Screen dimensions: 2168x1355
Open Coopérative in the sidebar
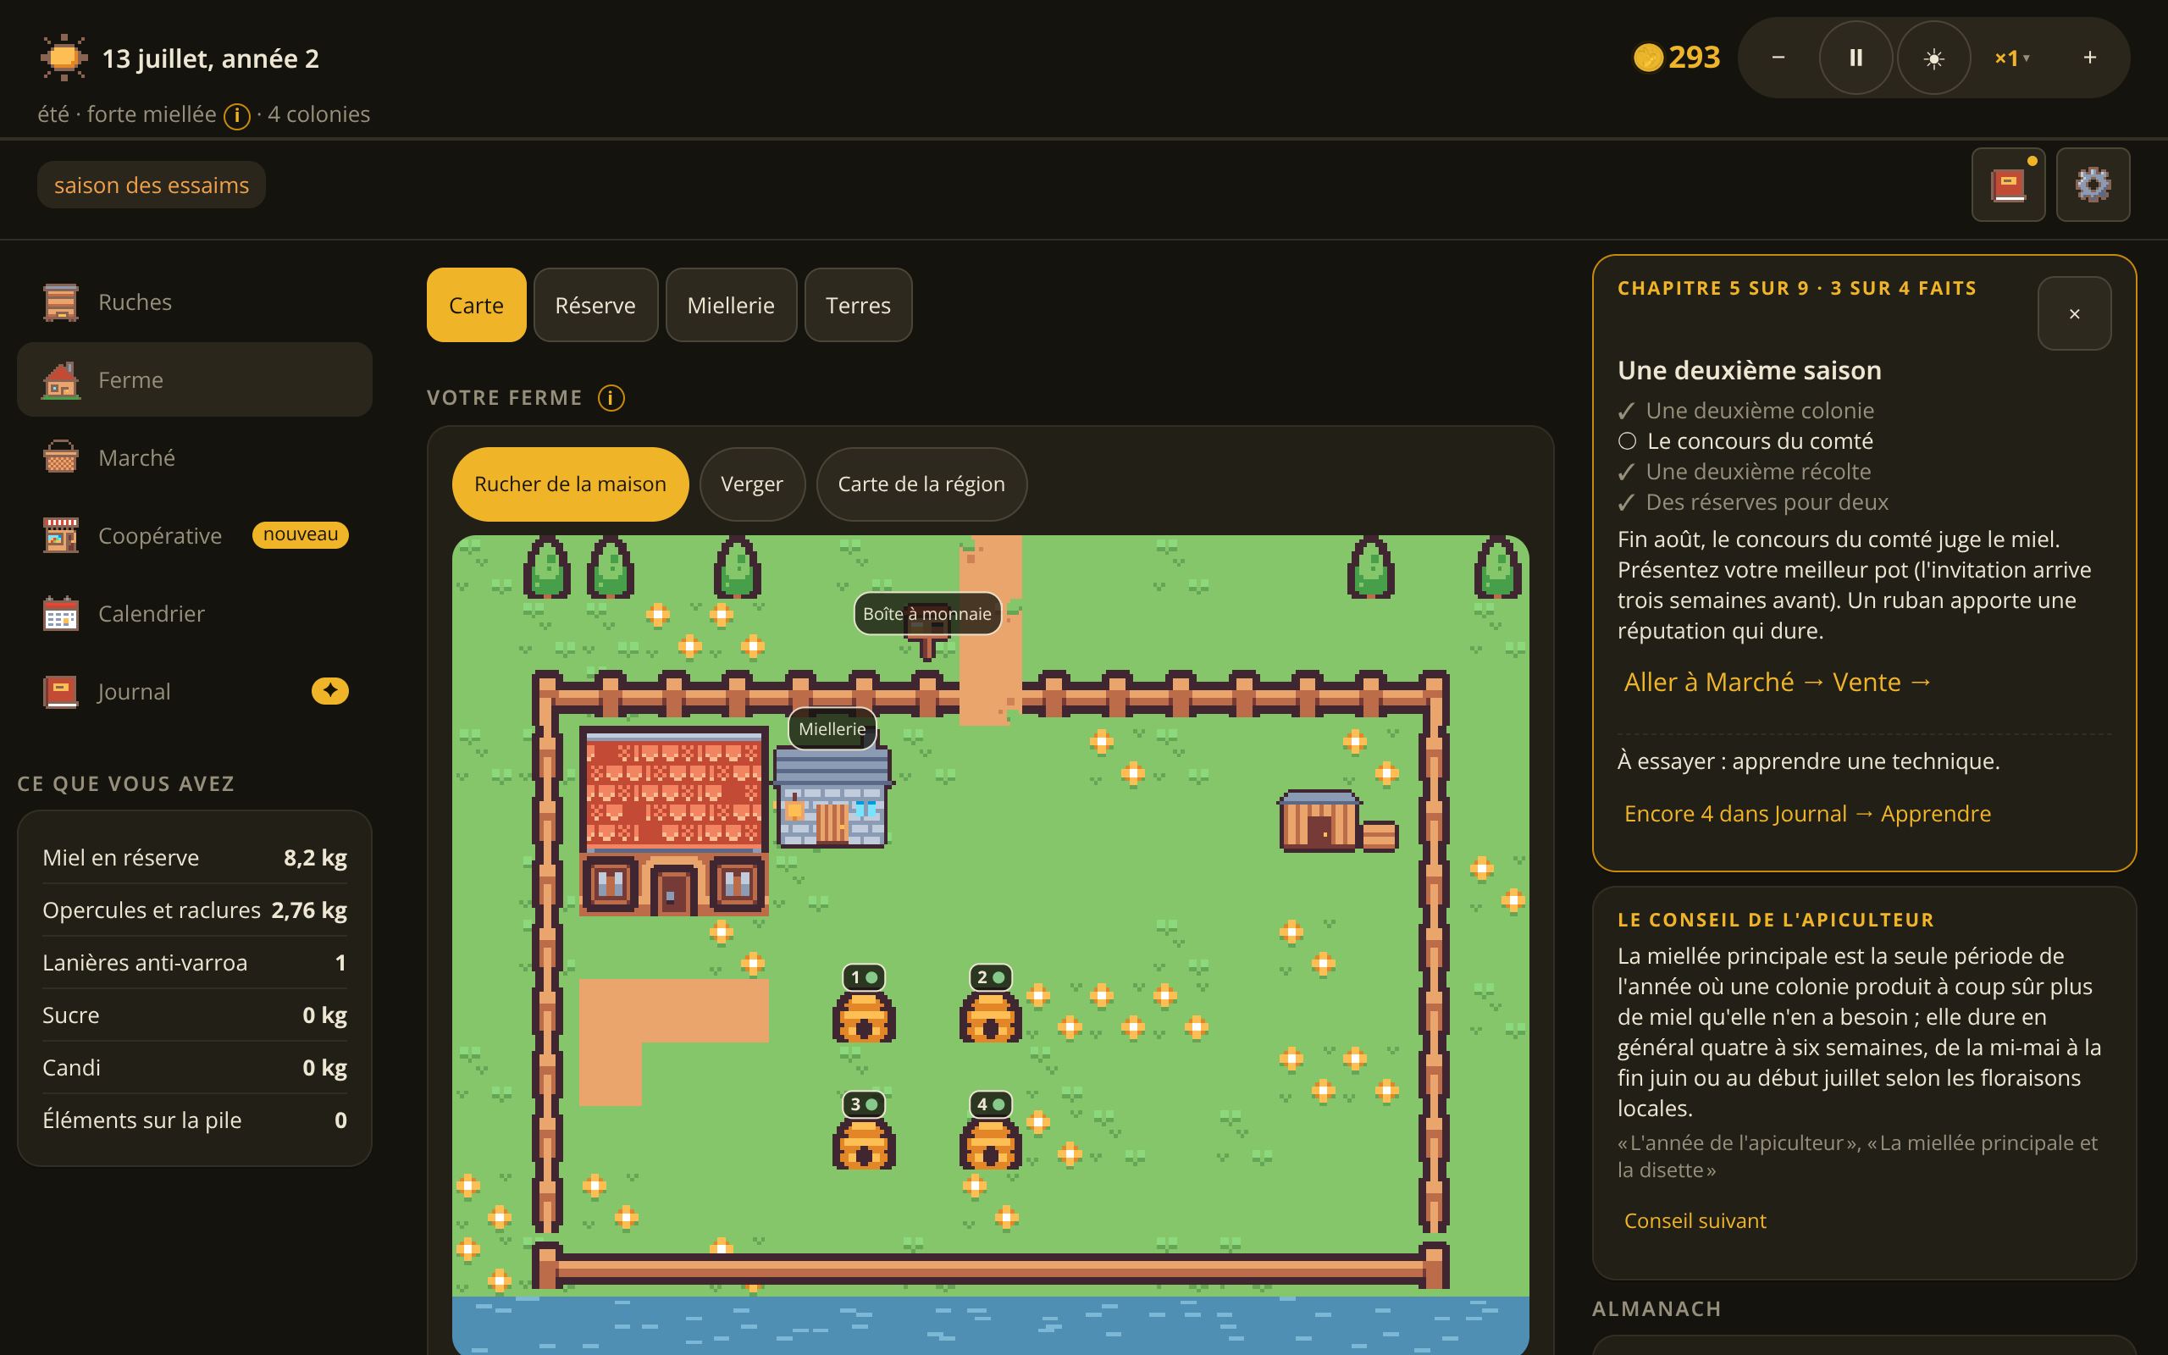coord(195,536)
